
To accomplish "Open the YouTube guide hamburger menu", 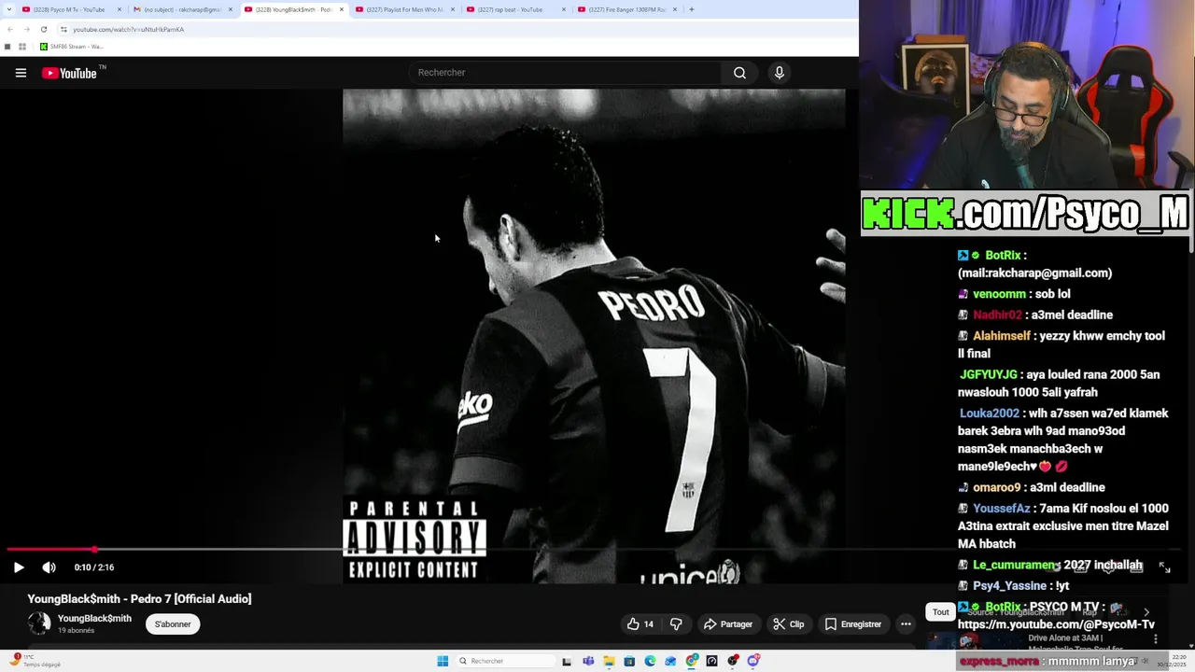I will point(21,73).
